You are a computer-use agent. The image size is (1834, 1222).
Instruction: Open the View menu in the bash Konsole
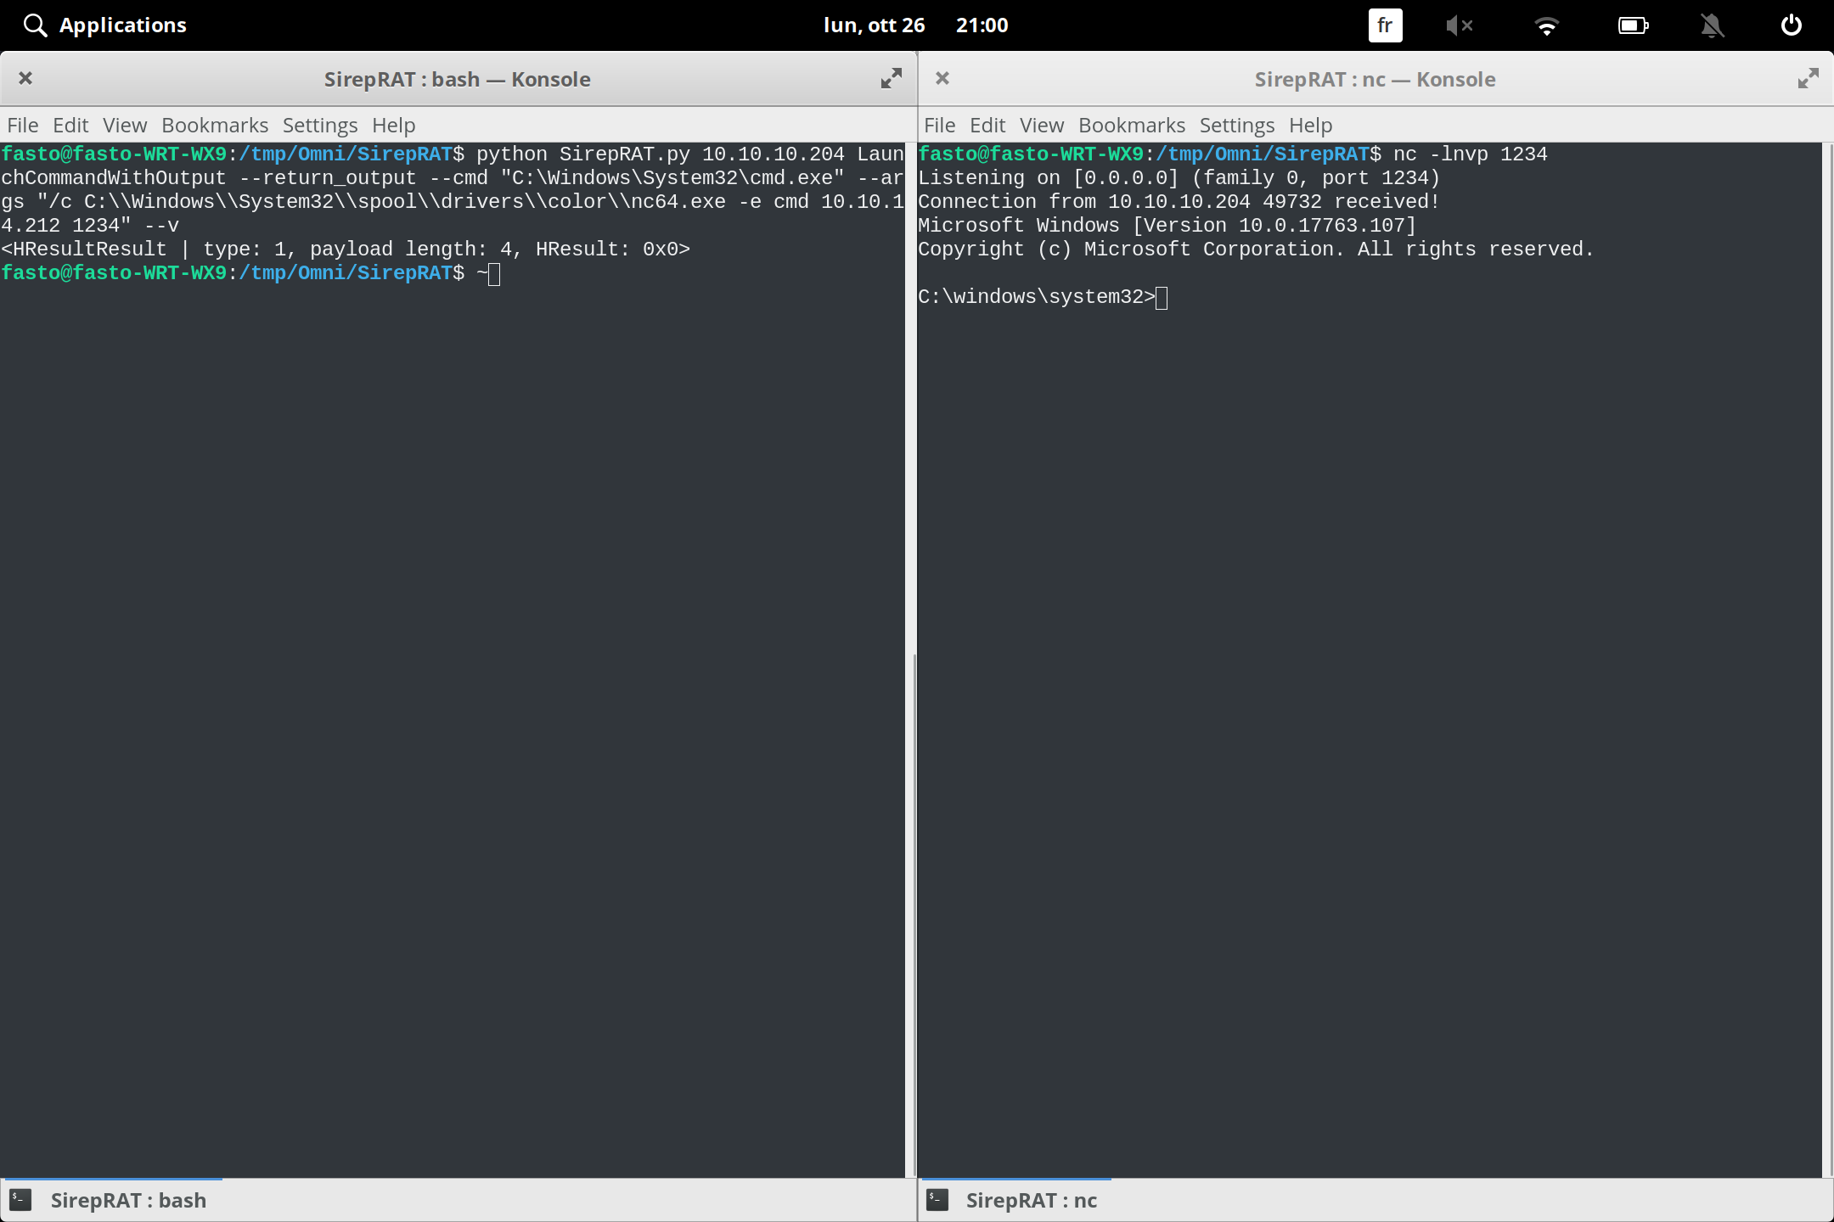(124, 125)
